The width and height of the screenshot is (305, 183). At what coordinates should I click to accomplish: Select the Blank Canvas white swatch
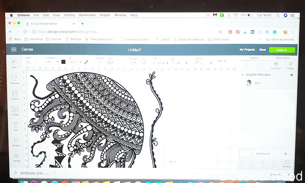pos(246,153)
